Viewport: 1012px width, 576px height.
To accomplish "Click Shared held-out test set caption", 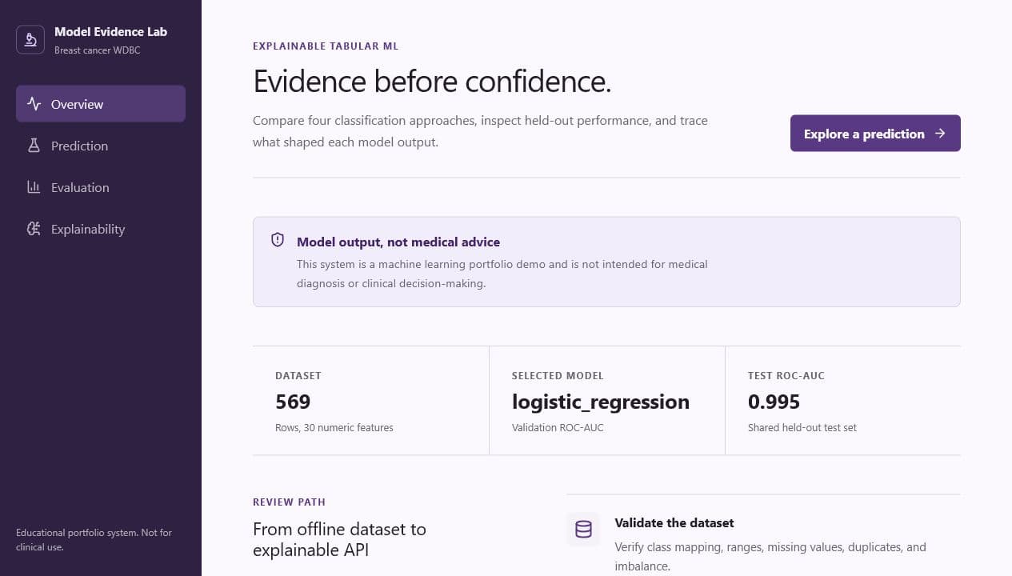I will [x=802, y=428].
